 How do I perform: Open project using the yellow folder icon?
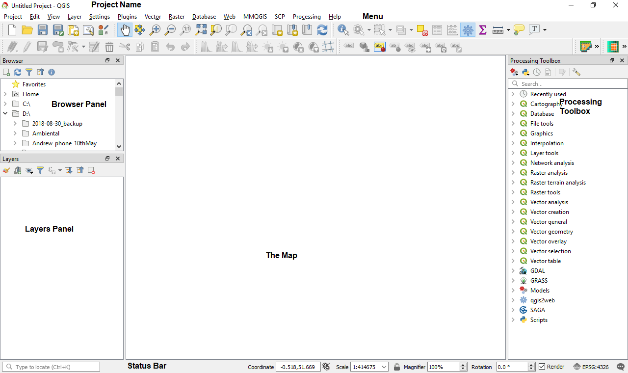pos(27,30)
